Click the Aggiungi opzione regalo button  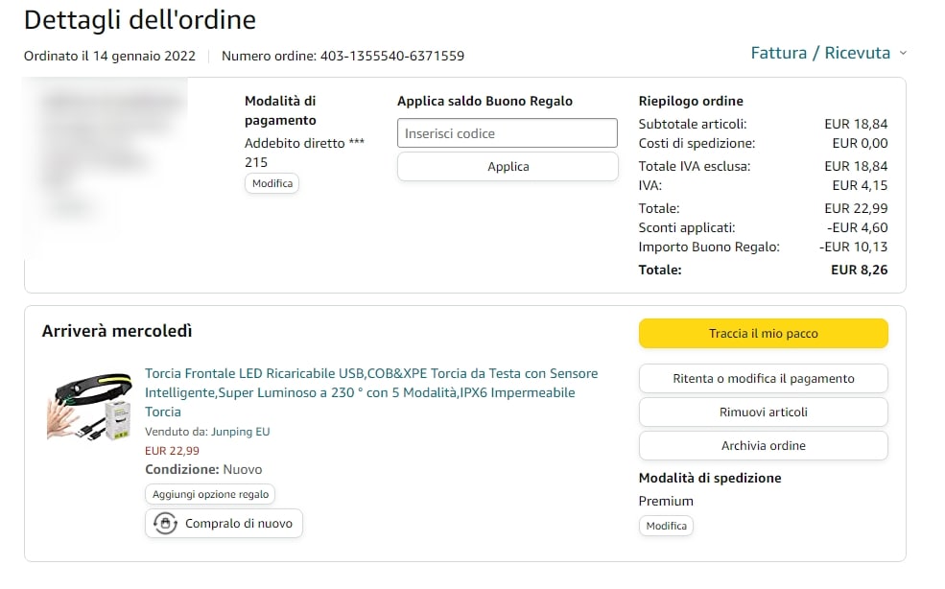click(x=210, y=494)
